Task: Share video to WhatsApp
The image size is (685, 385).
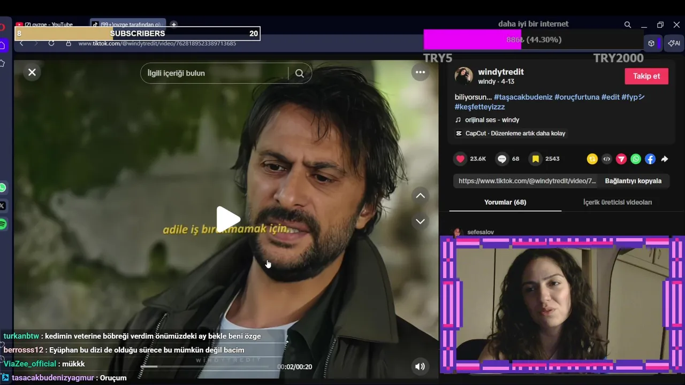Action: [635, 159]
